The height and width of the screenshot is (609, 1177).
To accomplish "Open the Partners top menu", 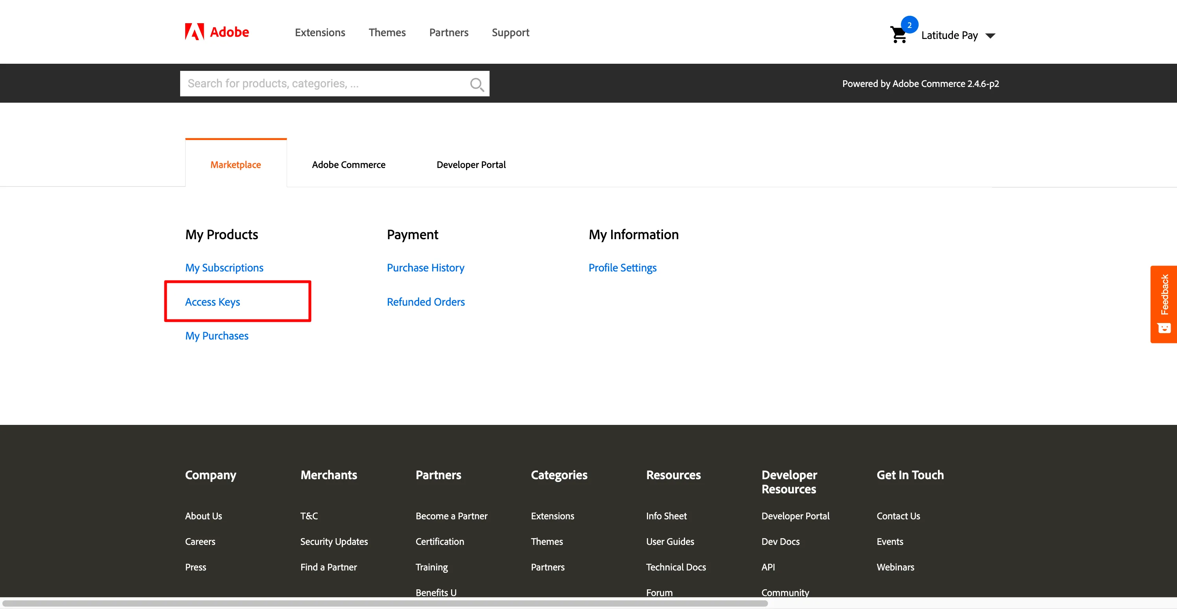I will tap(449, 33).
